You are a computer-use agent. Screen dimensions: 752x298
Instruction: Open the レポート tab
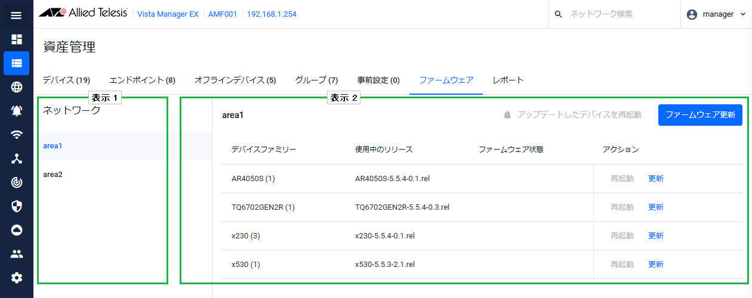pos(508,80)
